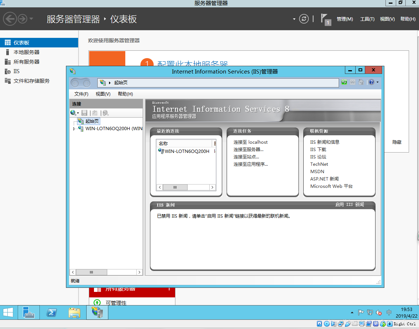Viewport: 419px width, 329px height.
Task: Click the recent connections horizontal scrollbar thumb
Action: (x=175, y=187)
